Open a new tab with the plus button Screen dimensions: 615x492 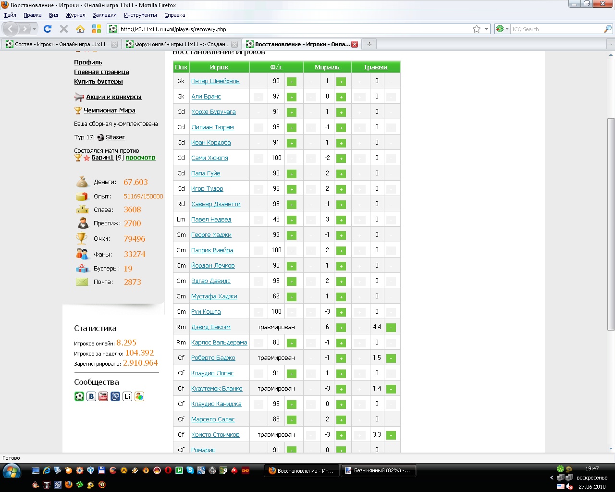369,44
